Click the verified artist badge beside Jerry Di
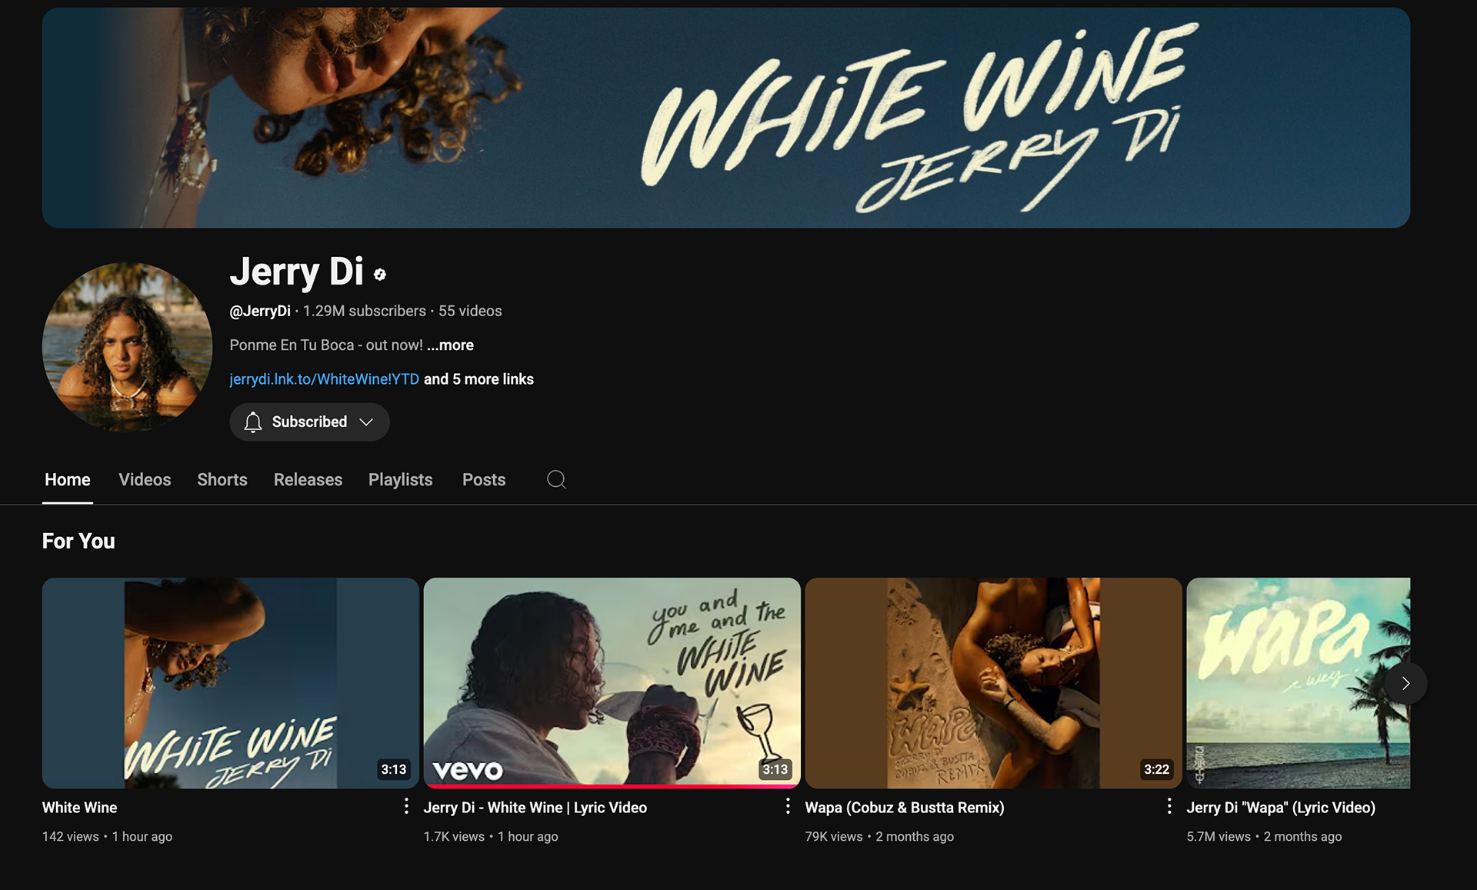 click(x=379, y=274)
